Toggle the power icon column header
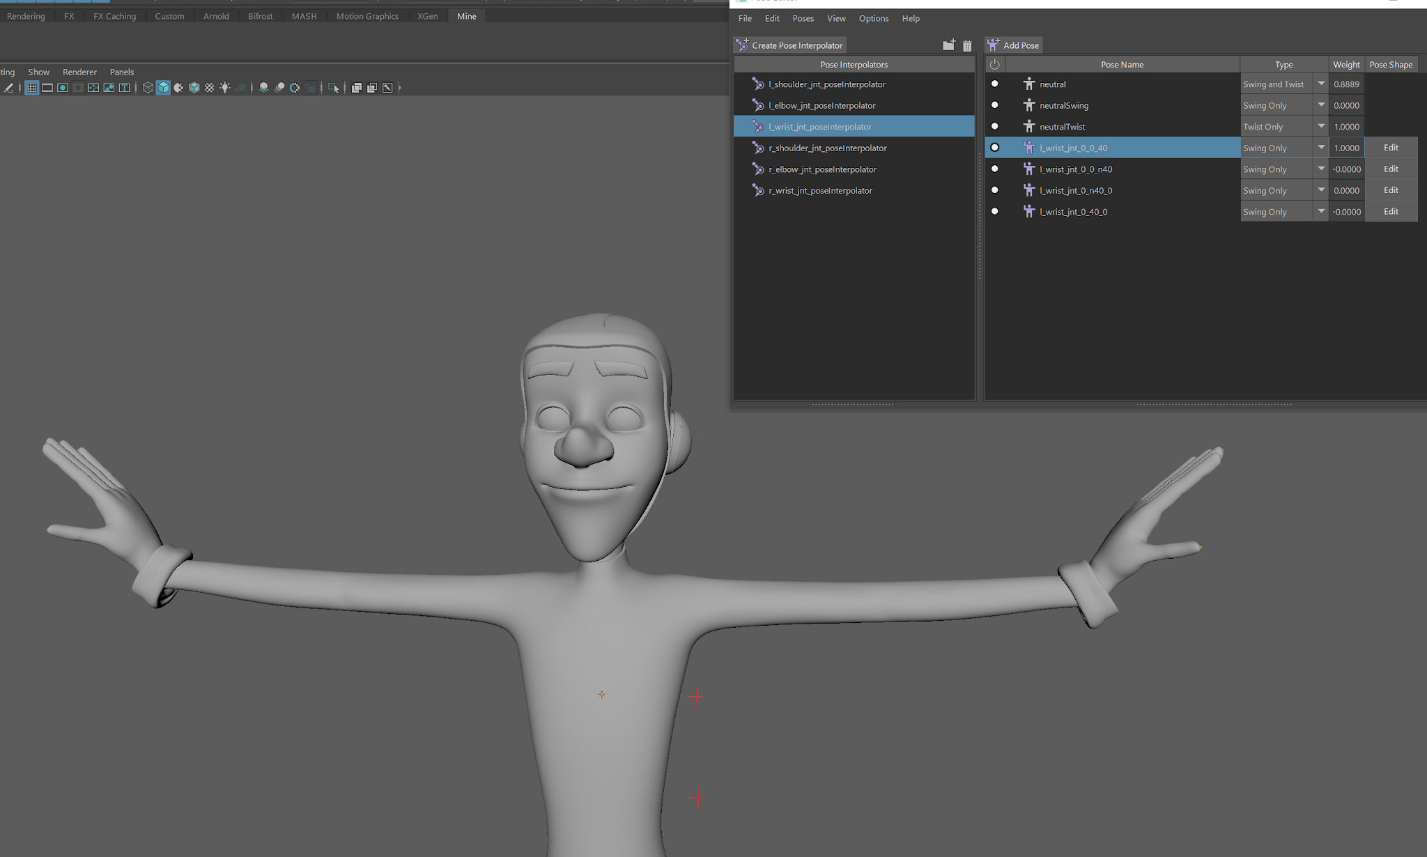This screenshot has height=857, width=1427. pyautogui.click(x=994, y=64)
